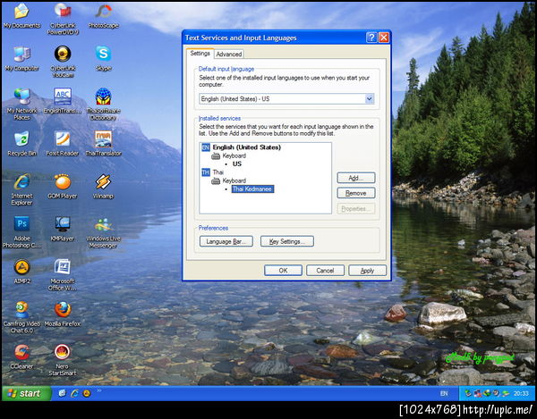Open Microsoft Office Word shortcut
Screen dimensions: 537x419
coord(63,275)
